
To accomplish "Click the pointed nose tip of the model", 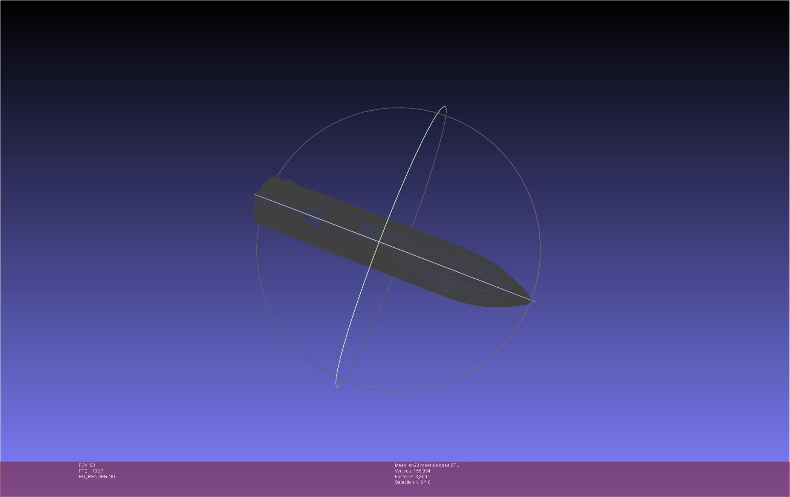I will [x=529, y=300].
